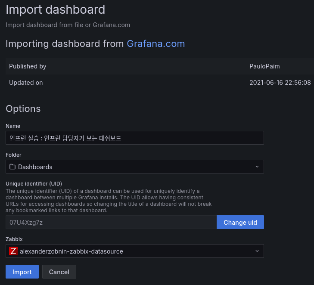Cancel the dashboard import
The height and width of the screenshot is (285, 314).
59,272
